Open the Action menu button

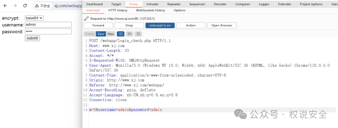point(191,26)
